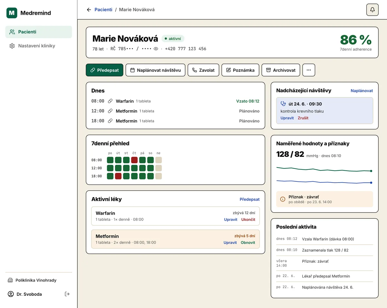Click Naplánovat link in Nadcházející návštěvy
The image size is (387, 308).
(x=362, y=91)
